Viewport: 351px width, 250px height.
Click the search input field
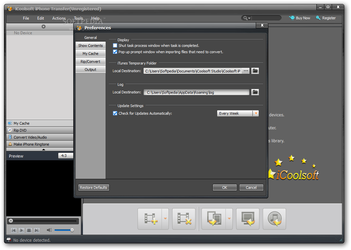click(x=267, y=18)
